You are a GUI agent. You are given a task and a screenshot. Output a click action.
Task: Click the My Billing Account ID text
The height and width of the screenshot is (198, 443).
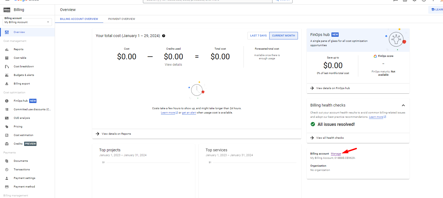(333, 158)
